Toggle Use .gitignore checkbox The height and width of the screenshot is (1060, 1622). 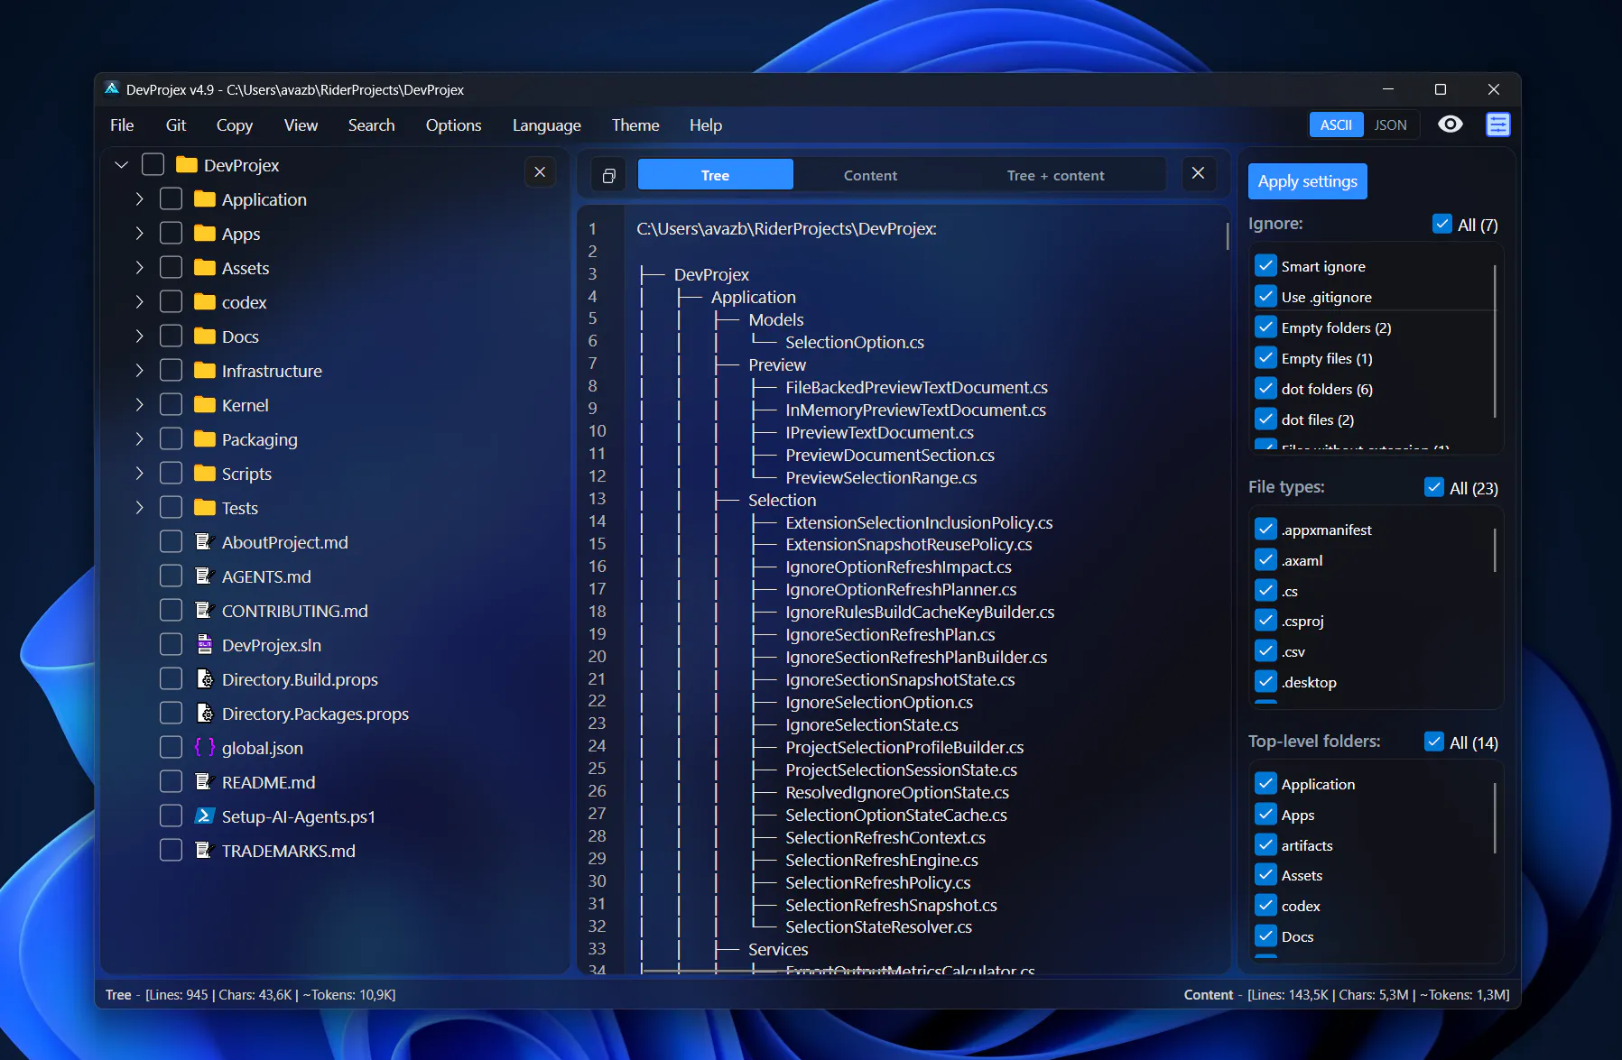pyautogui.click(x=1265, y=296)
